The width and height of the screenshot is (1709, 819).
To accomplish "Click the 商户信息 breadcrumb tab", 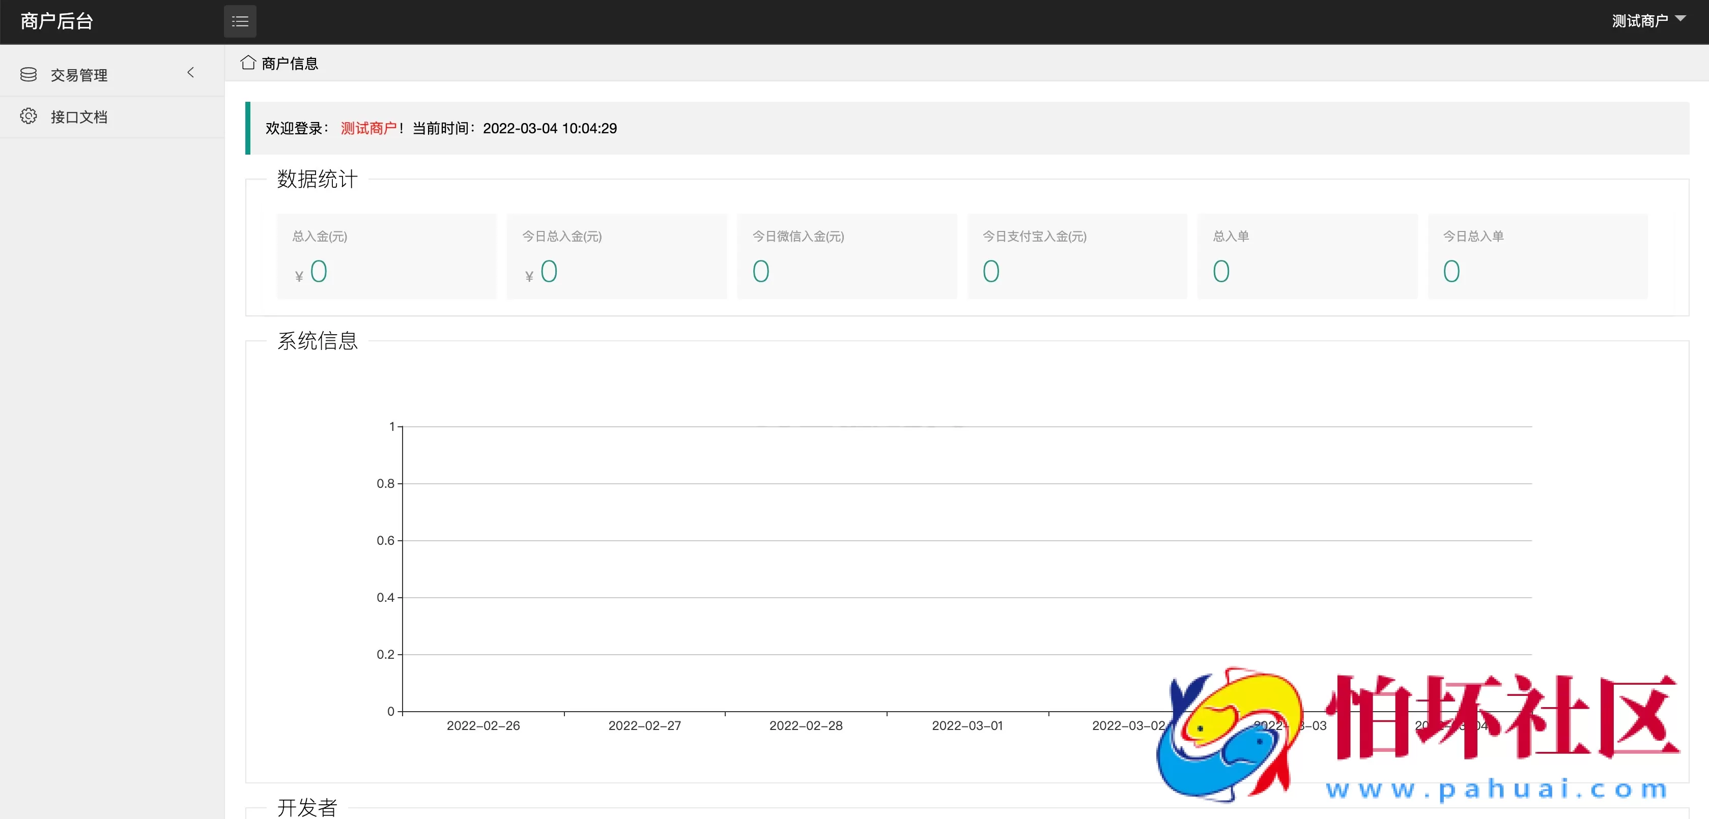I will [289, 63].
